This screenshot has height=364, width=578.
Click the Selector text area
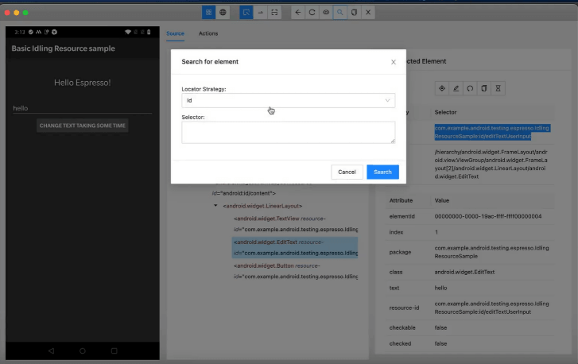pyautogui.click(x=288, y=132)
